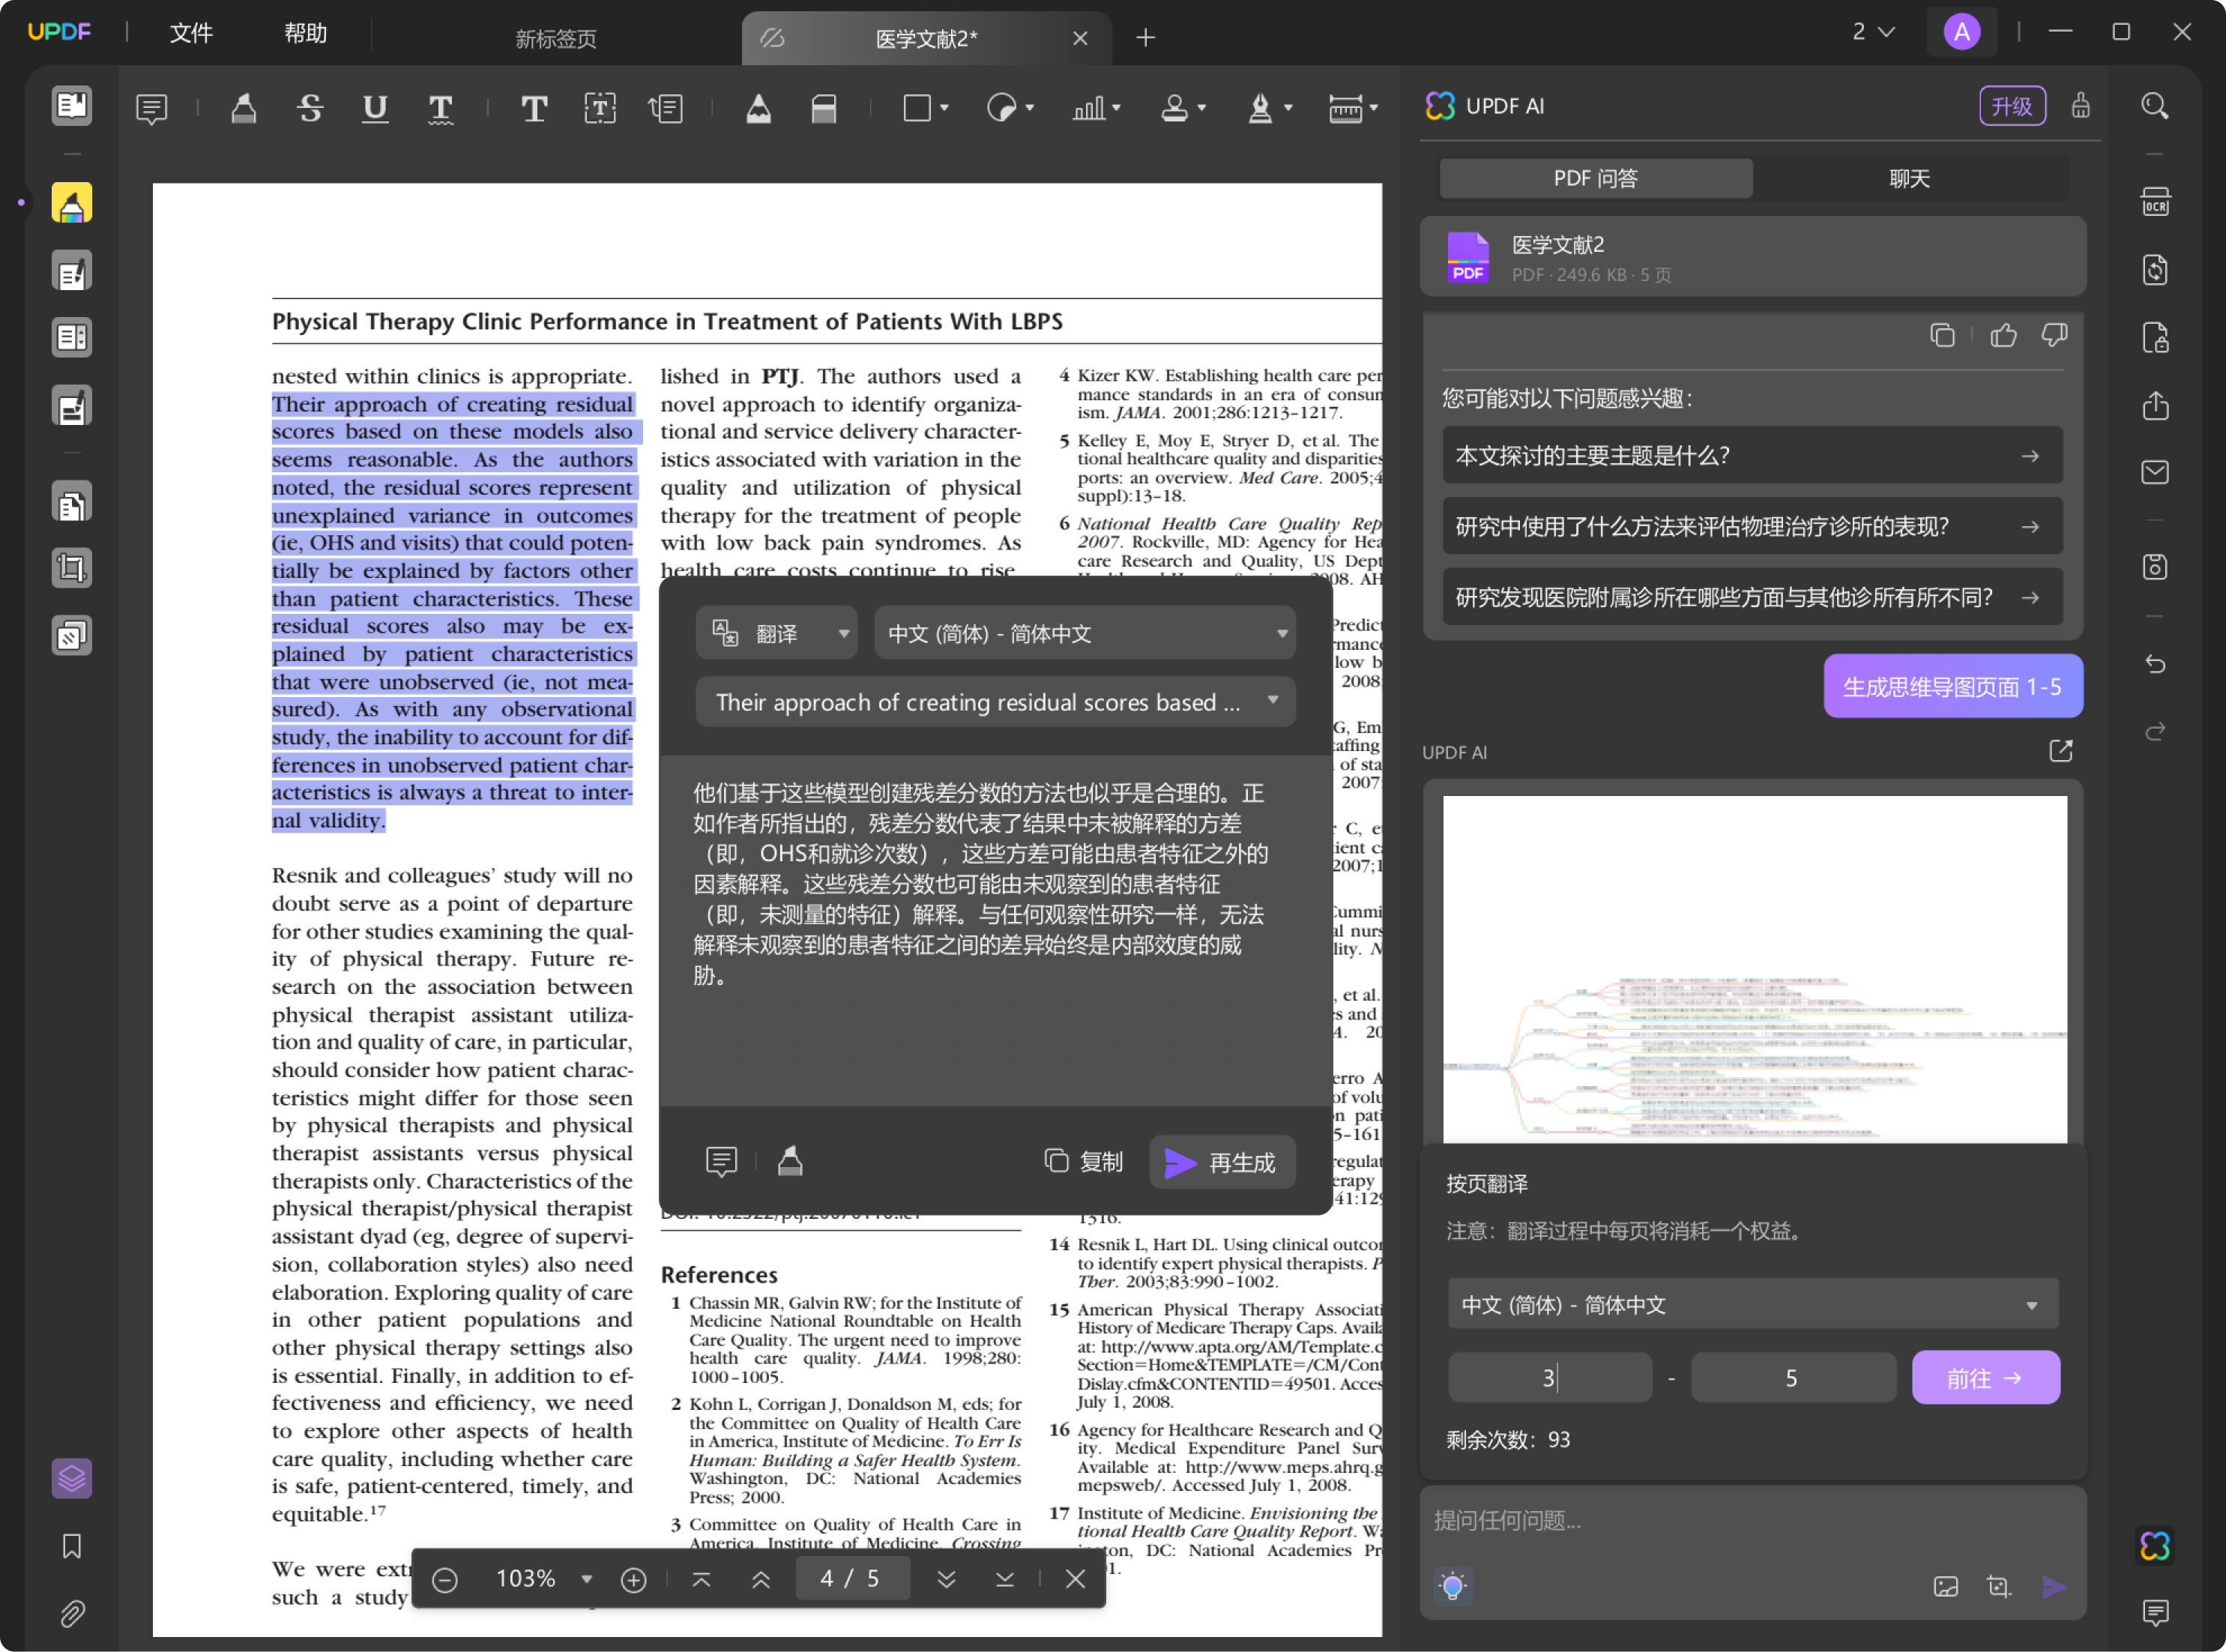
Task: Select the 聊天 tab
Action: coord(1909,178)
